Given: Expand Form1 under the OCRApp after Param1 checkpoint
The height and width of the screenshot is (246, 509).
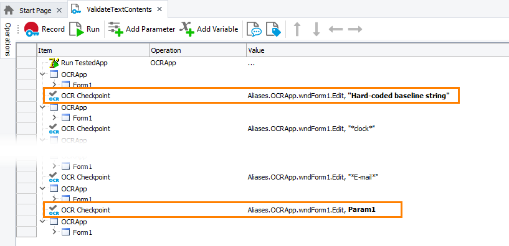Looking at the screenshot, I should pos(54,232).
